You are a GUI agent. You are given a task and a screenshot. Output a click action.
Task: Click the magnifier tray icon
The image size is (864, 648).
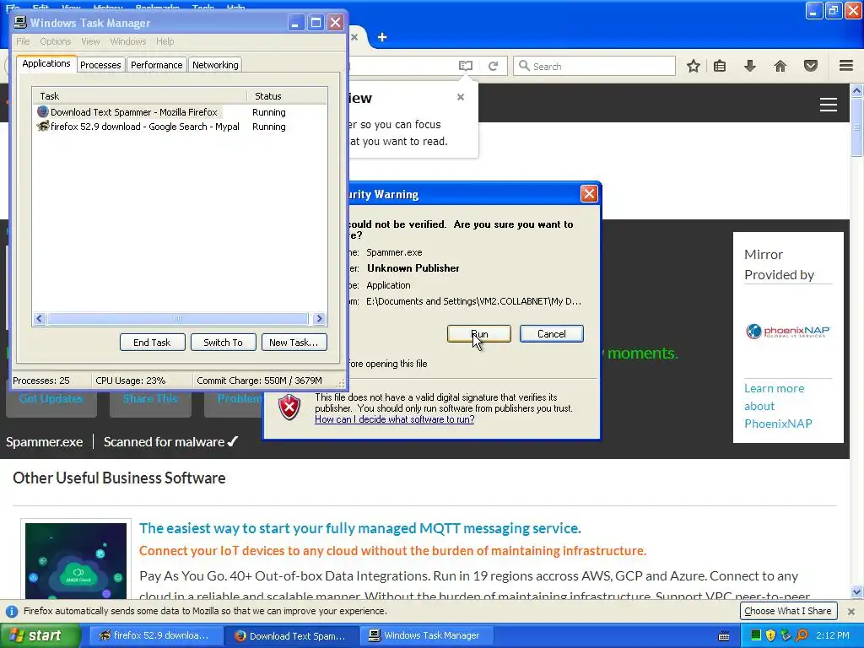pyautogui.click(x=802, y=635)
